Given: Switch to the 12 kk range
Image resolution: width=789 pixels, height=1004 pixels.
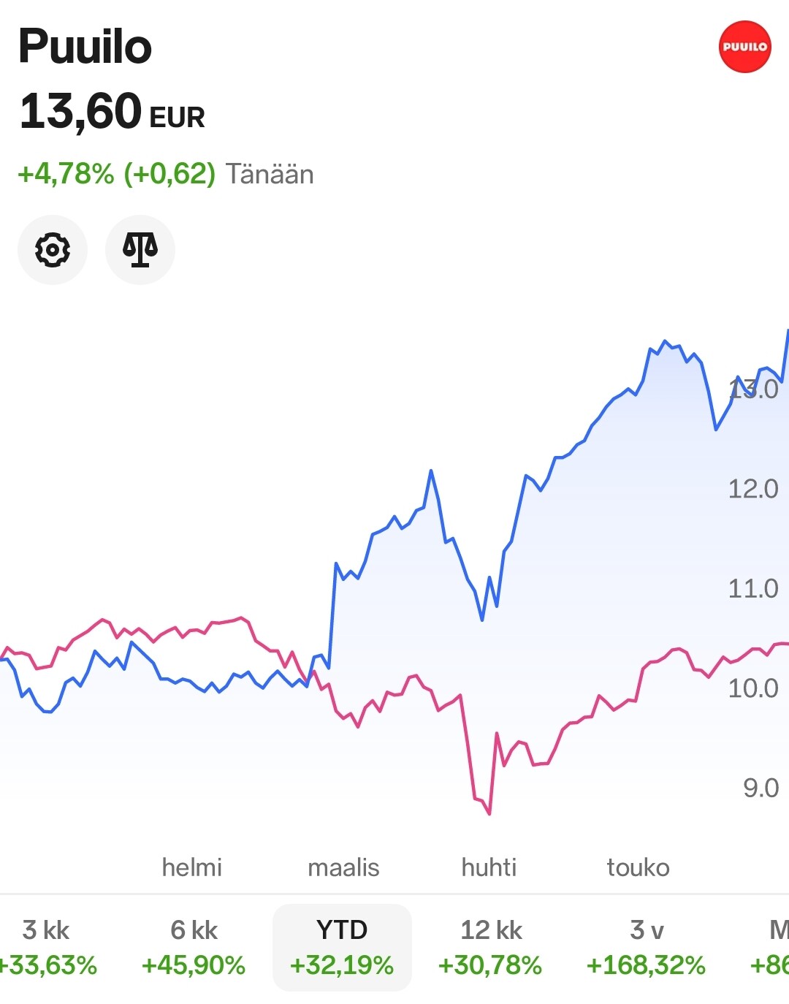Looking at the screenshot, I should [490, 947].
